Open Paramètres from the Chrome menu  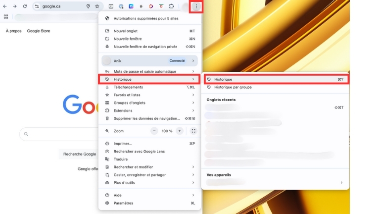123,203
